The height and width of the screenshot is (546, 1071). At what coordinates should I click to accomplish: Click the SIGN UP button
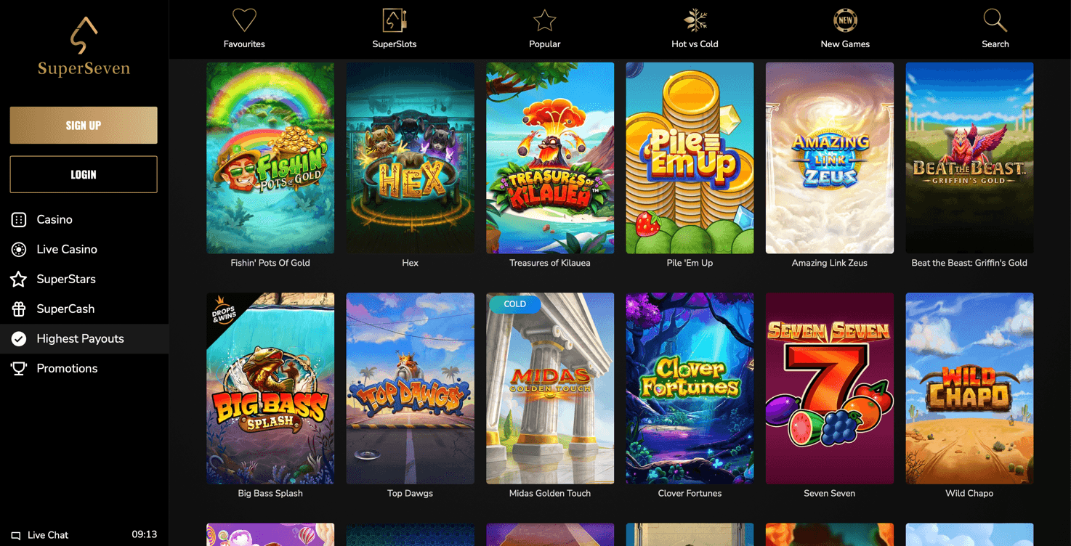84,125
